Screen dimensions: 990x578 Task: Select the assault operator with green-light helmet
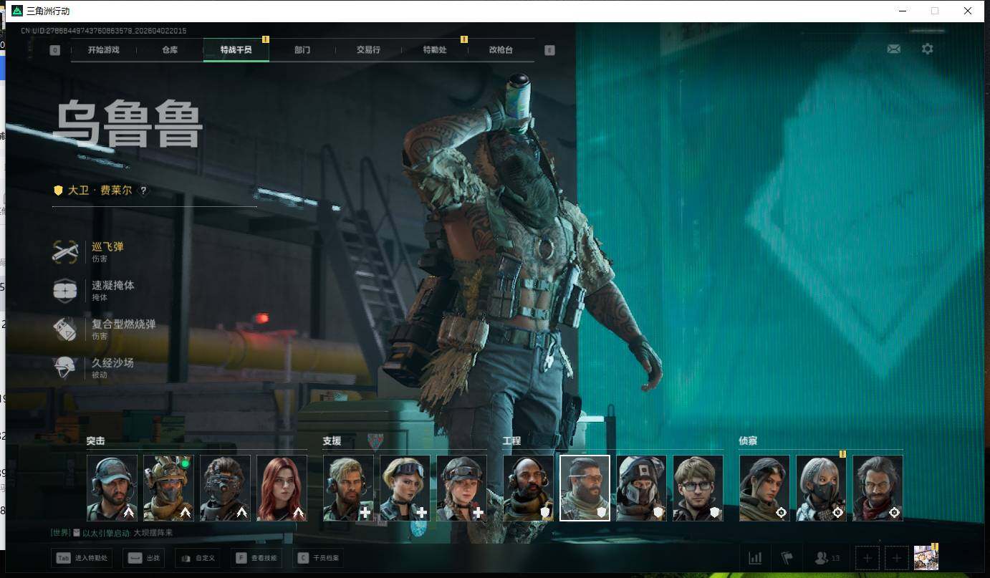tap(168, 488)
